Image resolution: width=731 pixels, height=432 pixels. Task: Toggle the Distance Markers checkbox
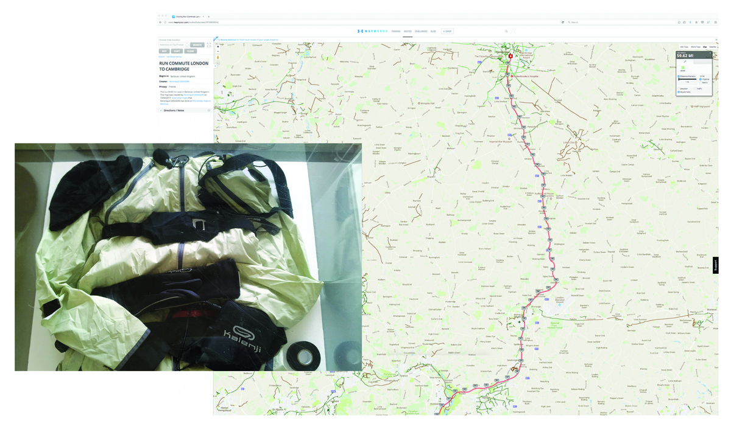[x=679, y=77]
